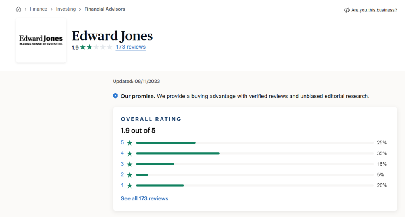Click the green star beside 1 rating
The height and width of the screenshot is (217, 405).
coord(130,185)
